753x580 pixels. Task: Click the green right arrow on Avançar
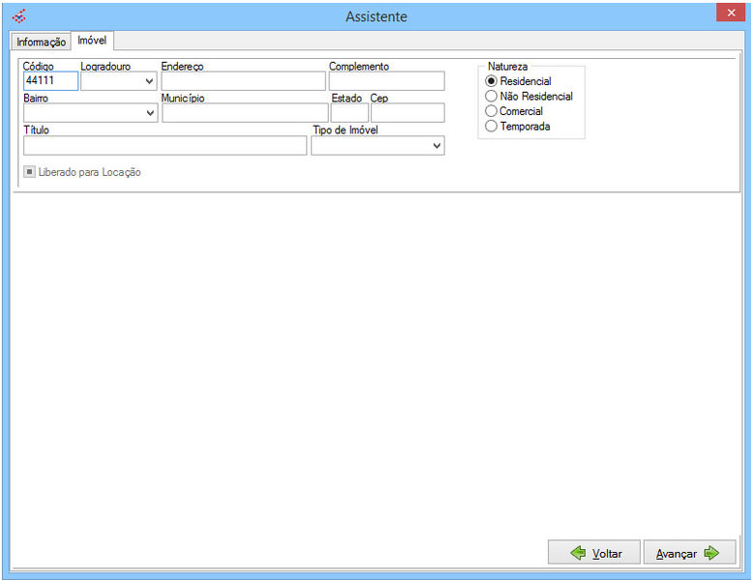711,553
